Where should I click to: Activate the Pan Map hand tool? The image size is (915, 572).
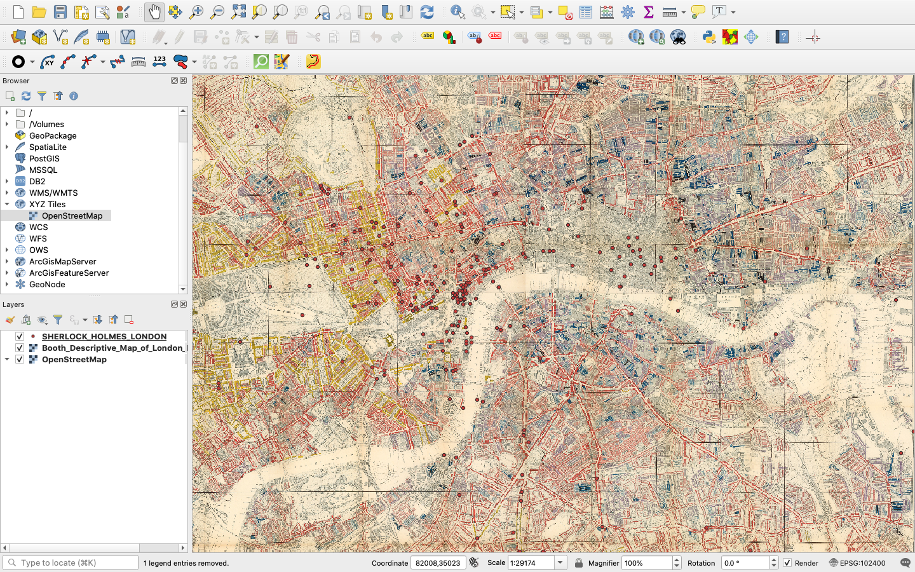[154, 12]
